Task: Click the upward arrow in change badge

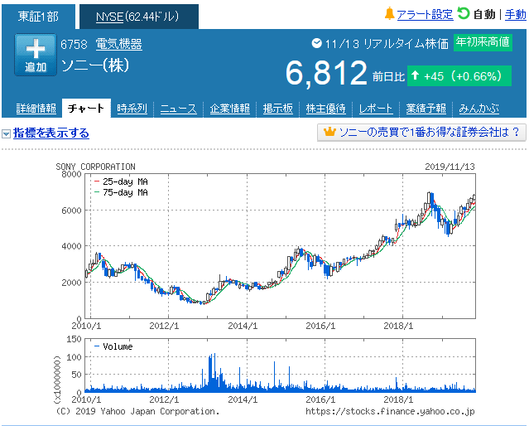Action: [x=415, y=75]
